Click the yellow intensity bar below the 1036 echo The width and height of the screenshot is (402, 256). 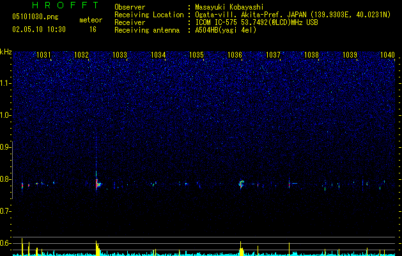click(241, 249)
